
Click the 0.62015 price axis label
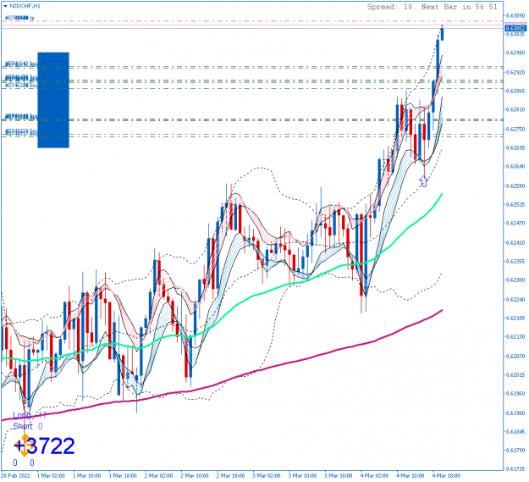515,375
